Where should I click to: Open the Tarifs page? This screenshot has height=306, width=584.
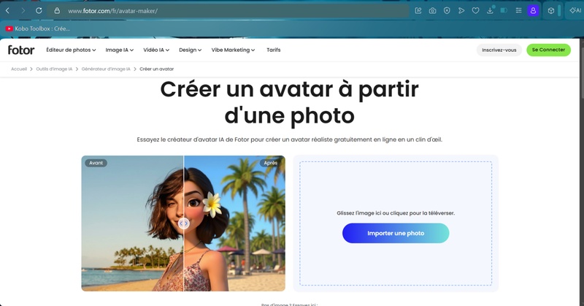point(273,50)
